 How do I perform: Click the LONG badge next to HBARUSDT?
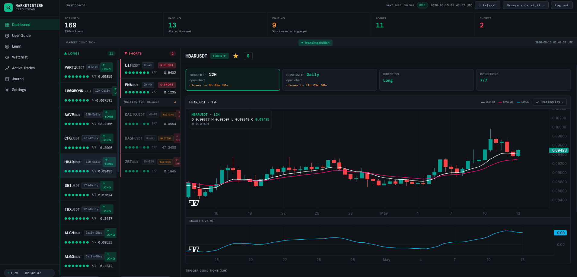219,56
